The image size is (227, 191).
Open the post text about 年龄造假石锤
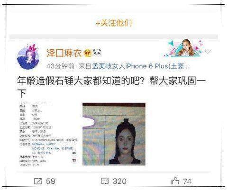111,87
